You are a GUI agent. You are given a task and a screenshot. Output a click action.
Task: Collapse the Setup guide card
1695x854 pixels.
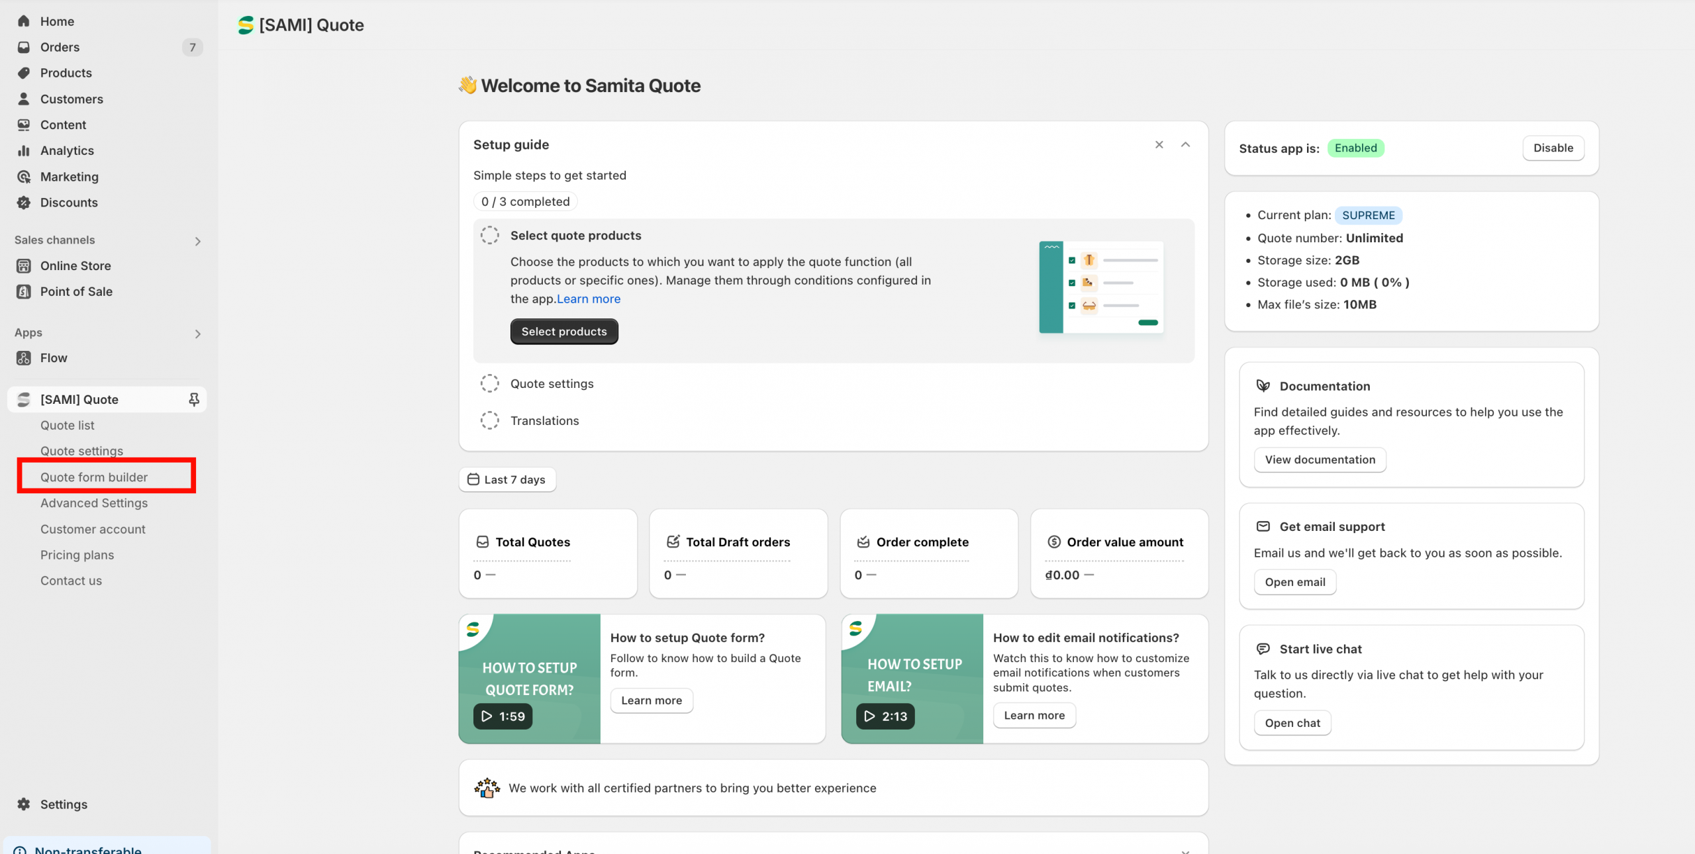click(x=1186, y=144)
